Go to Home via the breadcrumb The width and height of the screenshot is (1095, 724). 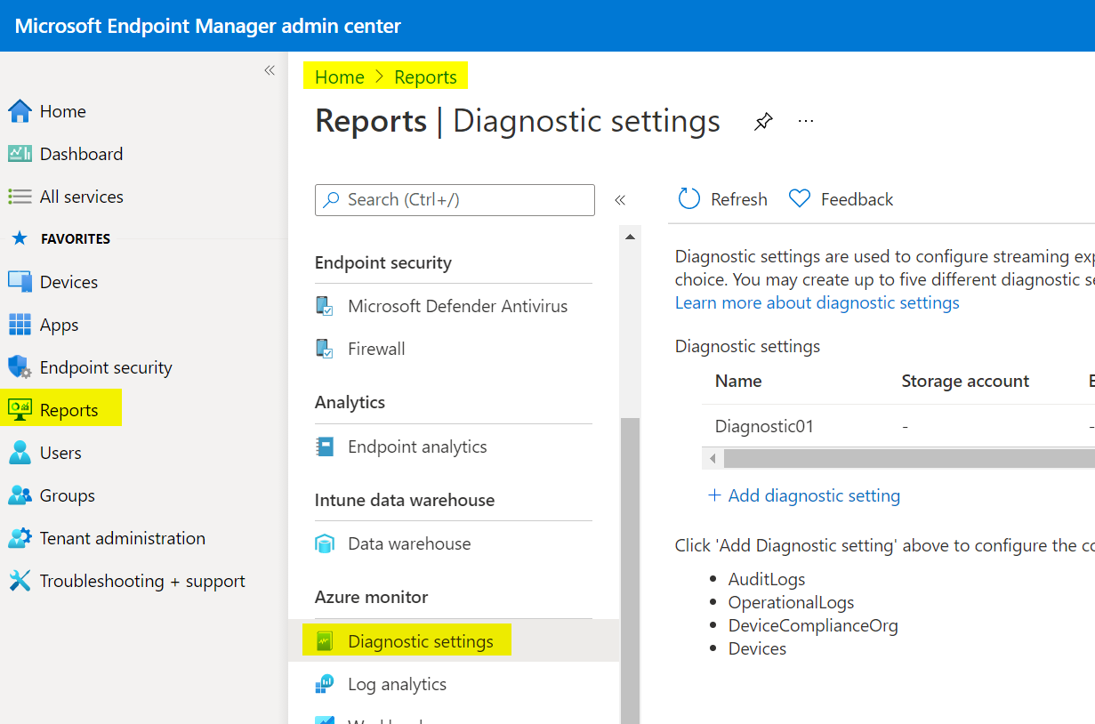tap(339, 76)
